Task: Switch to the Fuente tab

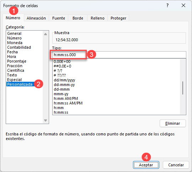Action: [x=59, y=18]
